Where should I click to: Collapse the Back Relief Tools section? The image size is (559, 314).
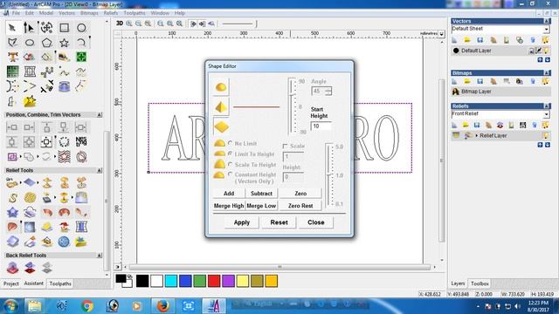tap(100, 256)
